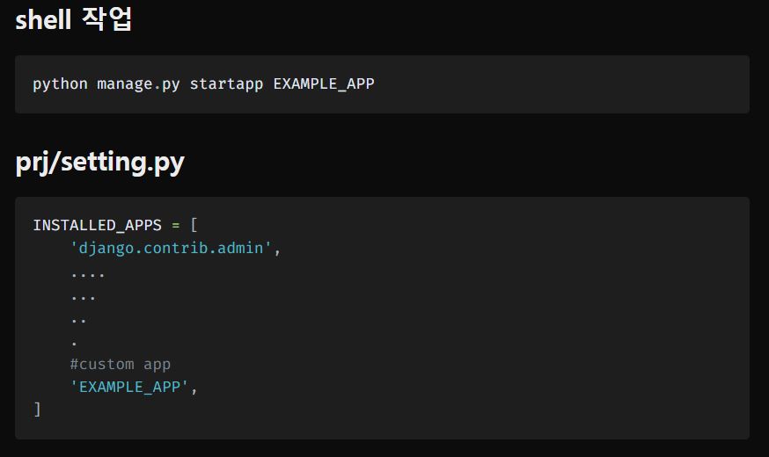Viewport: 769px width, 457px height.
Task: Click the closing square bracket of the list
Action: pyautogui.click(x=37, y=410)
